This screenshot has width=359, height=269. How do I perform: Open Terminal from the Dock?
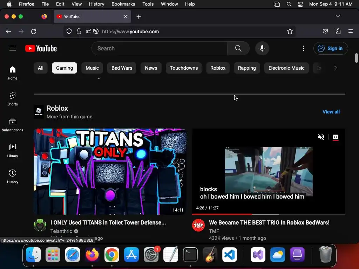pos(190,254)
